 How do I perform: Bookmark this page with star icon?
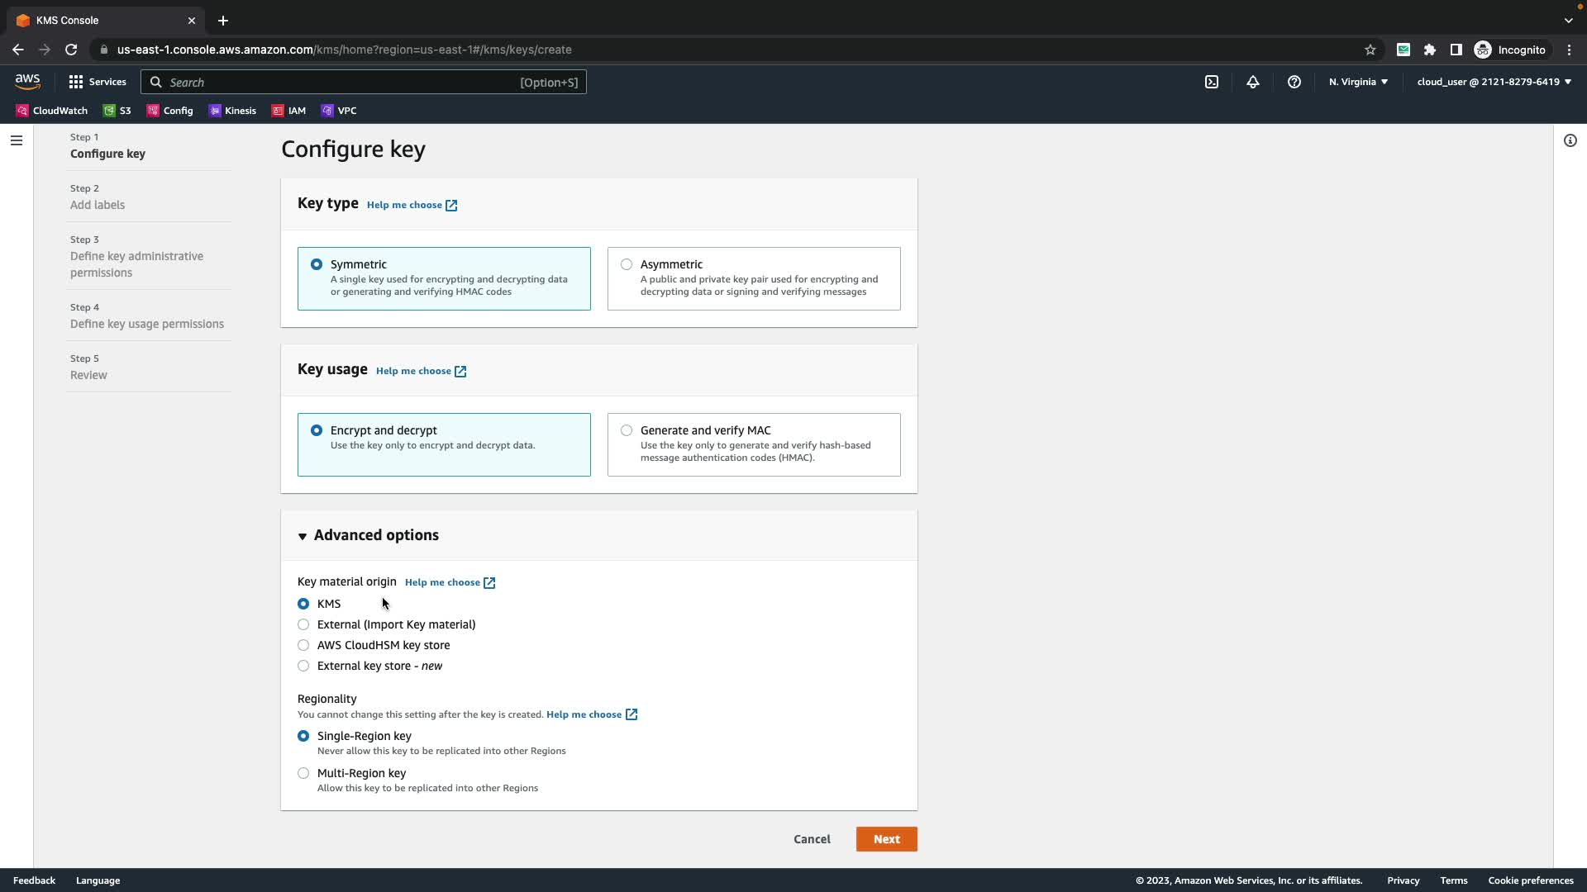tap(1370, 50)
